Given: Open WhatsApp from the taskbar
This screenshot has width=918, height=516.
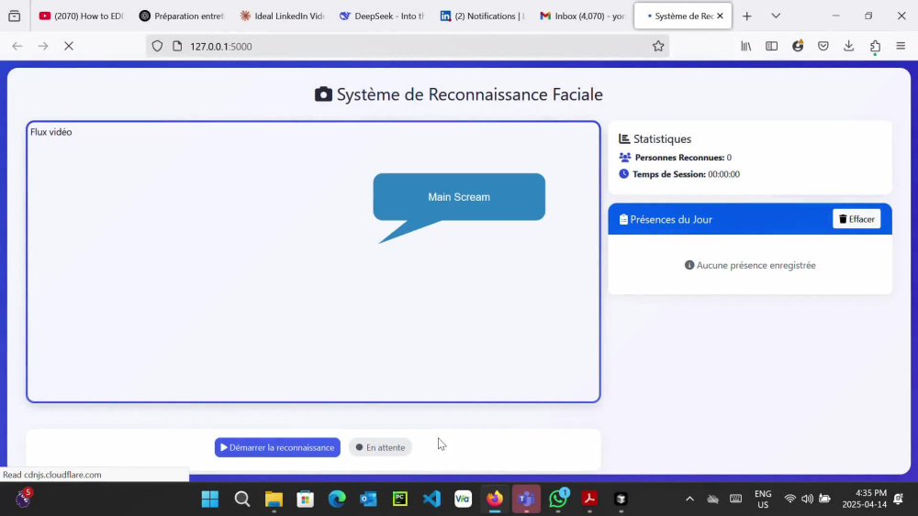Looking at the screenshot, I should pos(558,500).
